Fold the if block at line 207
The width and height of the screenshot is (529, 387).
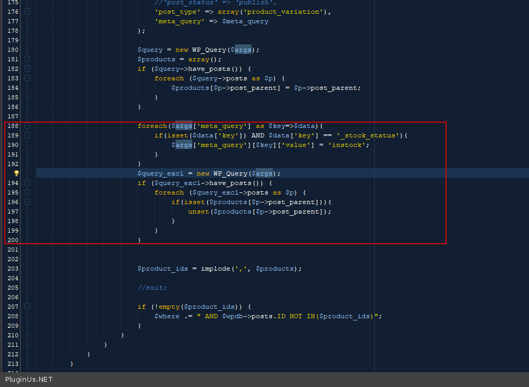point(27,307)
